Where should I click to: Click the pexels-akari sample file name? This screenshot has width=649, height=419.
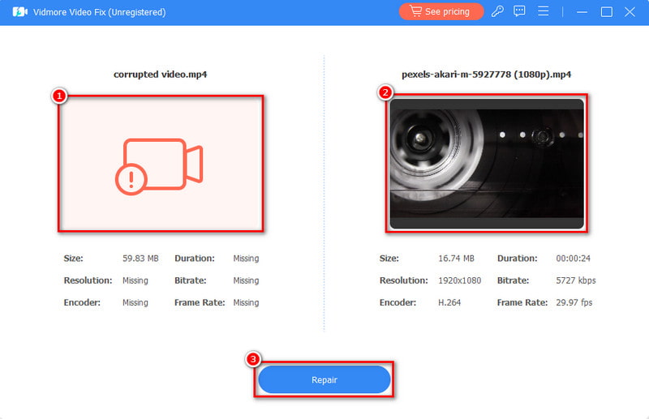pos(485,75)
